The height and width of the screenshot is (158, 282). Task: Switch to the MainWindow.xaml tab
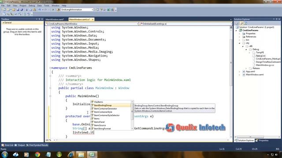point(55,19)
